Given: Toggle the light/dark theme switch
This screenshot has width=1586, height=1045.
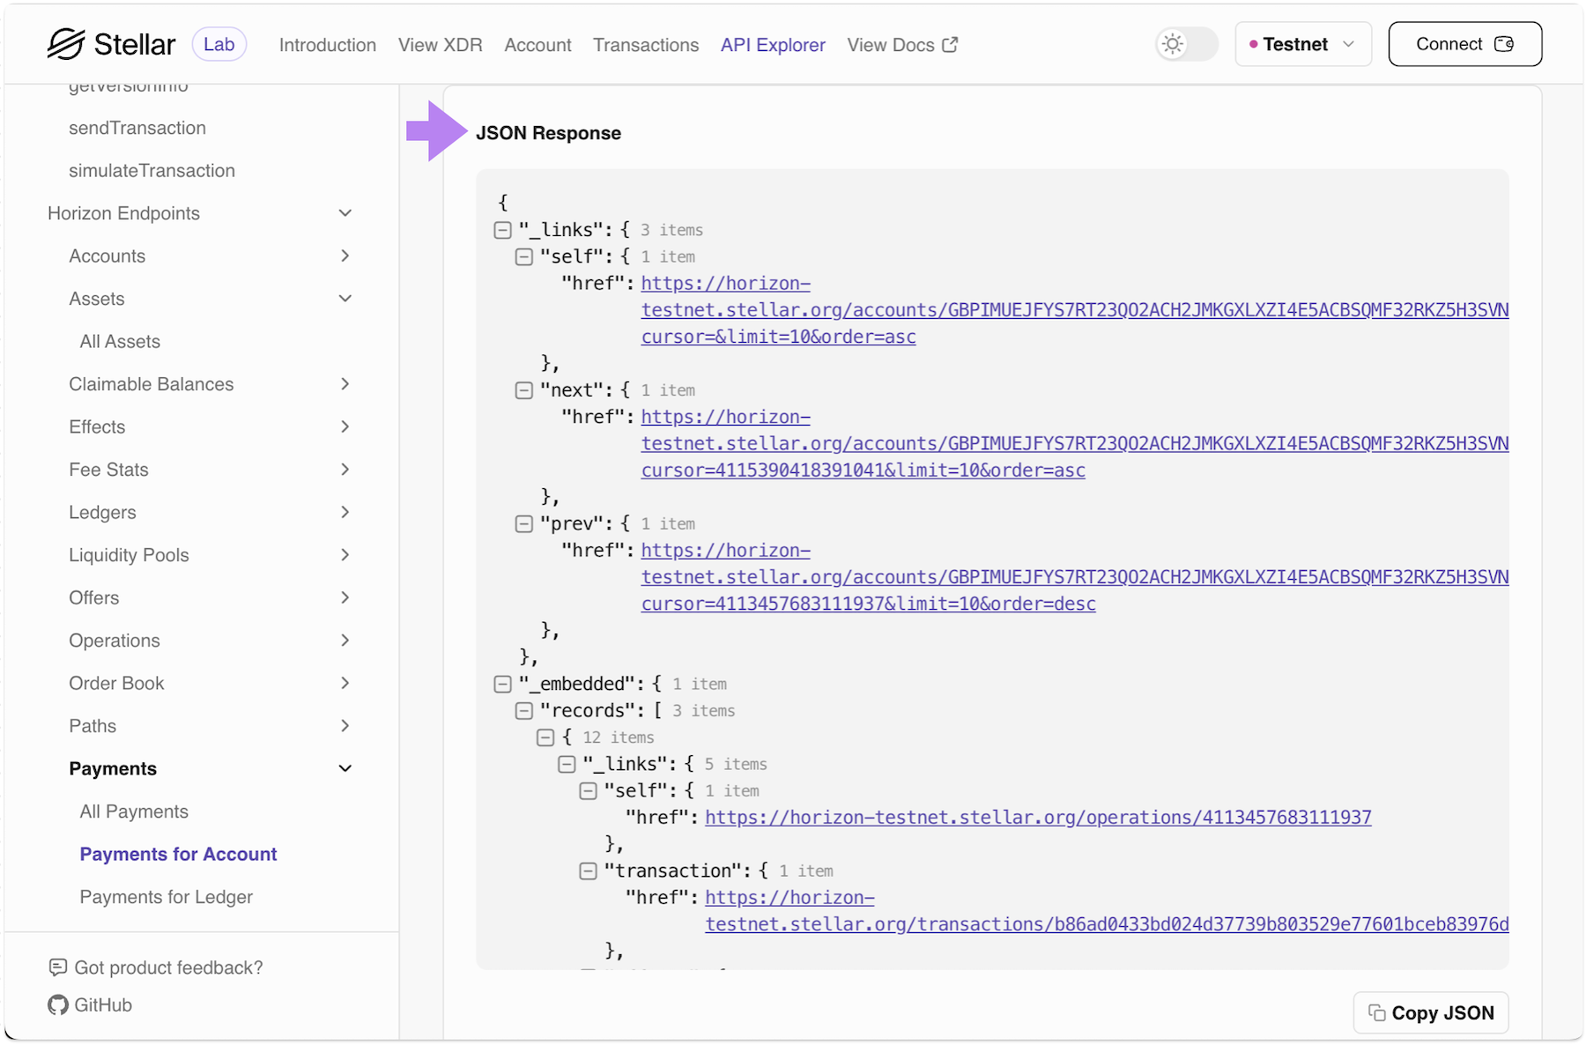Looking at the screenshot, I should point(1186,44).
